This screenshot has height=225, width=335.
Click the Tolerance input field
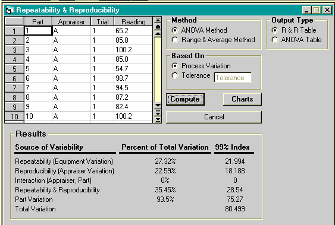pos(233,78)
